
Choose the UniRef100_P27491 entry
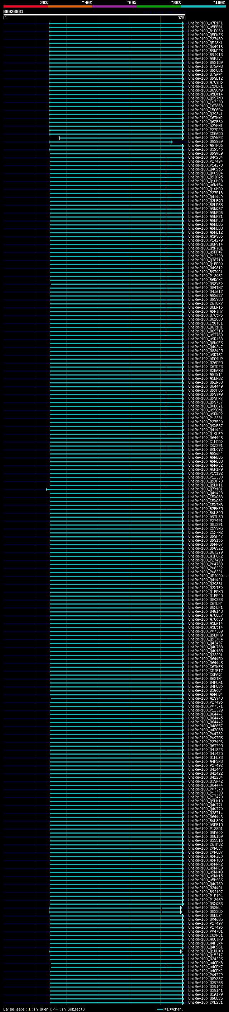coord(205,521)
